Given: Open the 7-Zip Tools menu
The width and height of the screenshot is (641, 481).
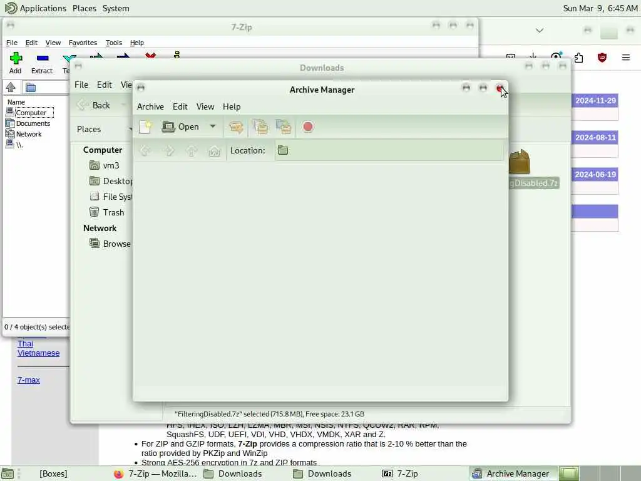Looking at the screenshot, I should [114, 43].
